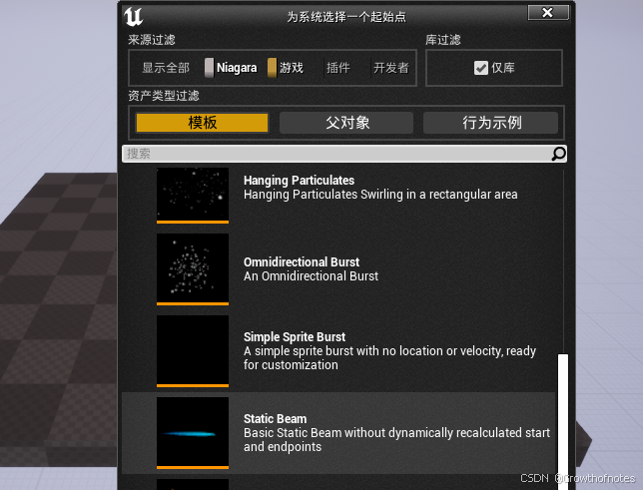Click the Omnidirectional Burst title text
This screenshot has height=490, width=643.
coord(302,262)
